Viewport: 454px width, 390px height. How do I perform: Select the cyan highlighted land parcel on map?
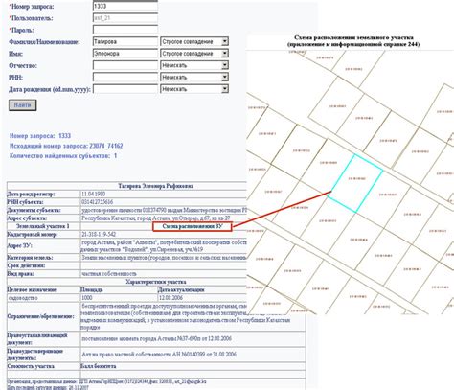tap(356, 184)
